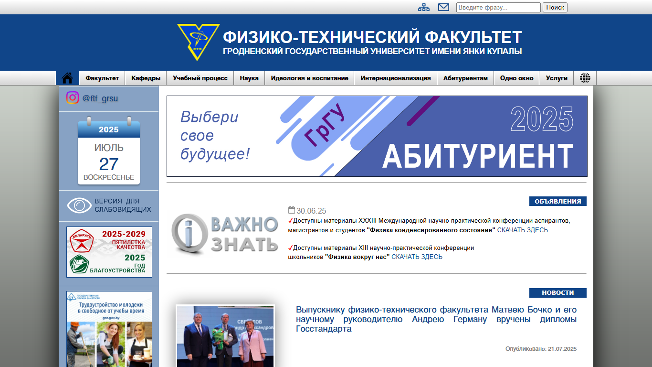Click the Абитуриент 2025 banner

[377, 136]
